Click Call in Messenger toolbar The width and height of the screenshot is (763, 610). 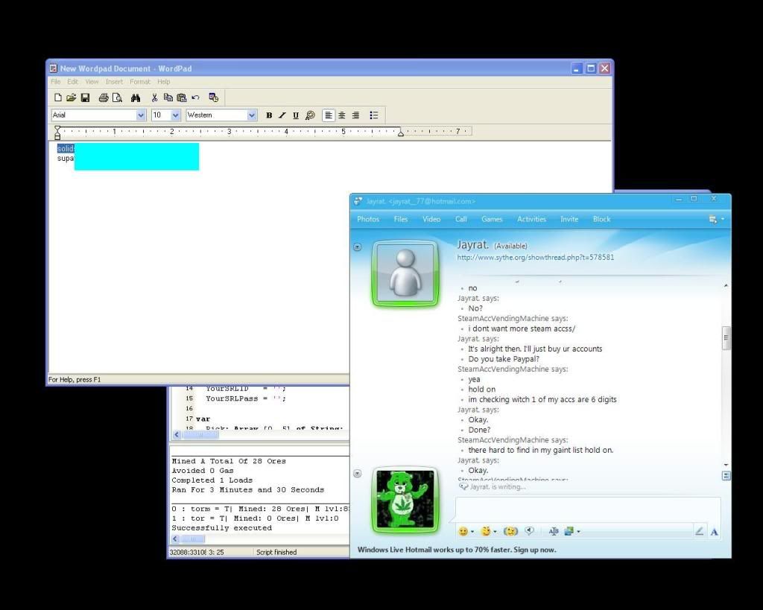click(x=460, y=220)
